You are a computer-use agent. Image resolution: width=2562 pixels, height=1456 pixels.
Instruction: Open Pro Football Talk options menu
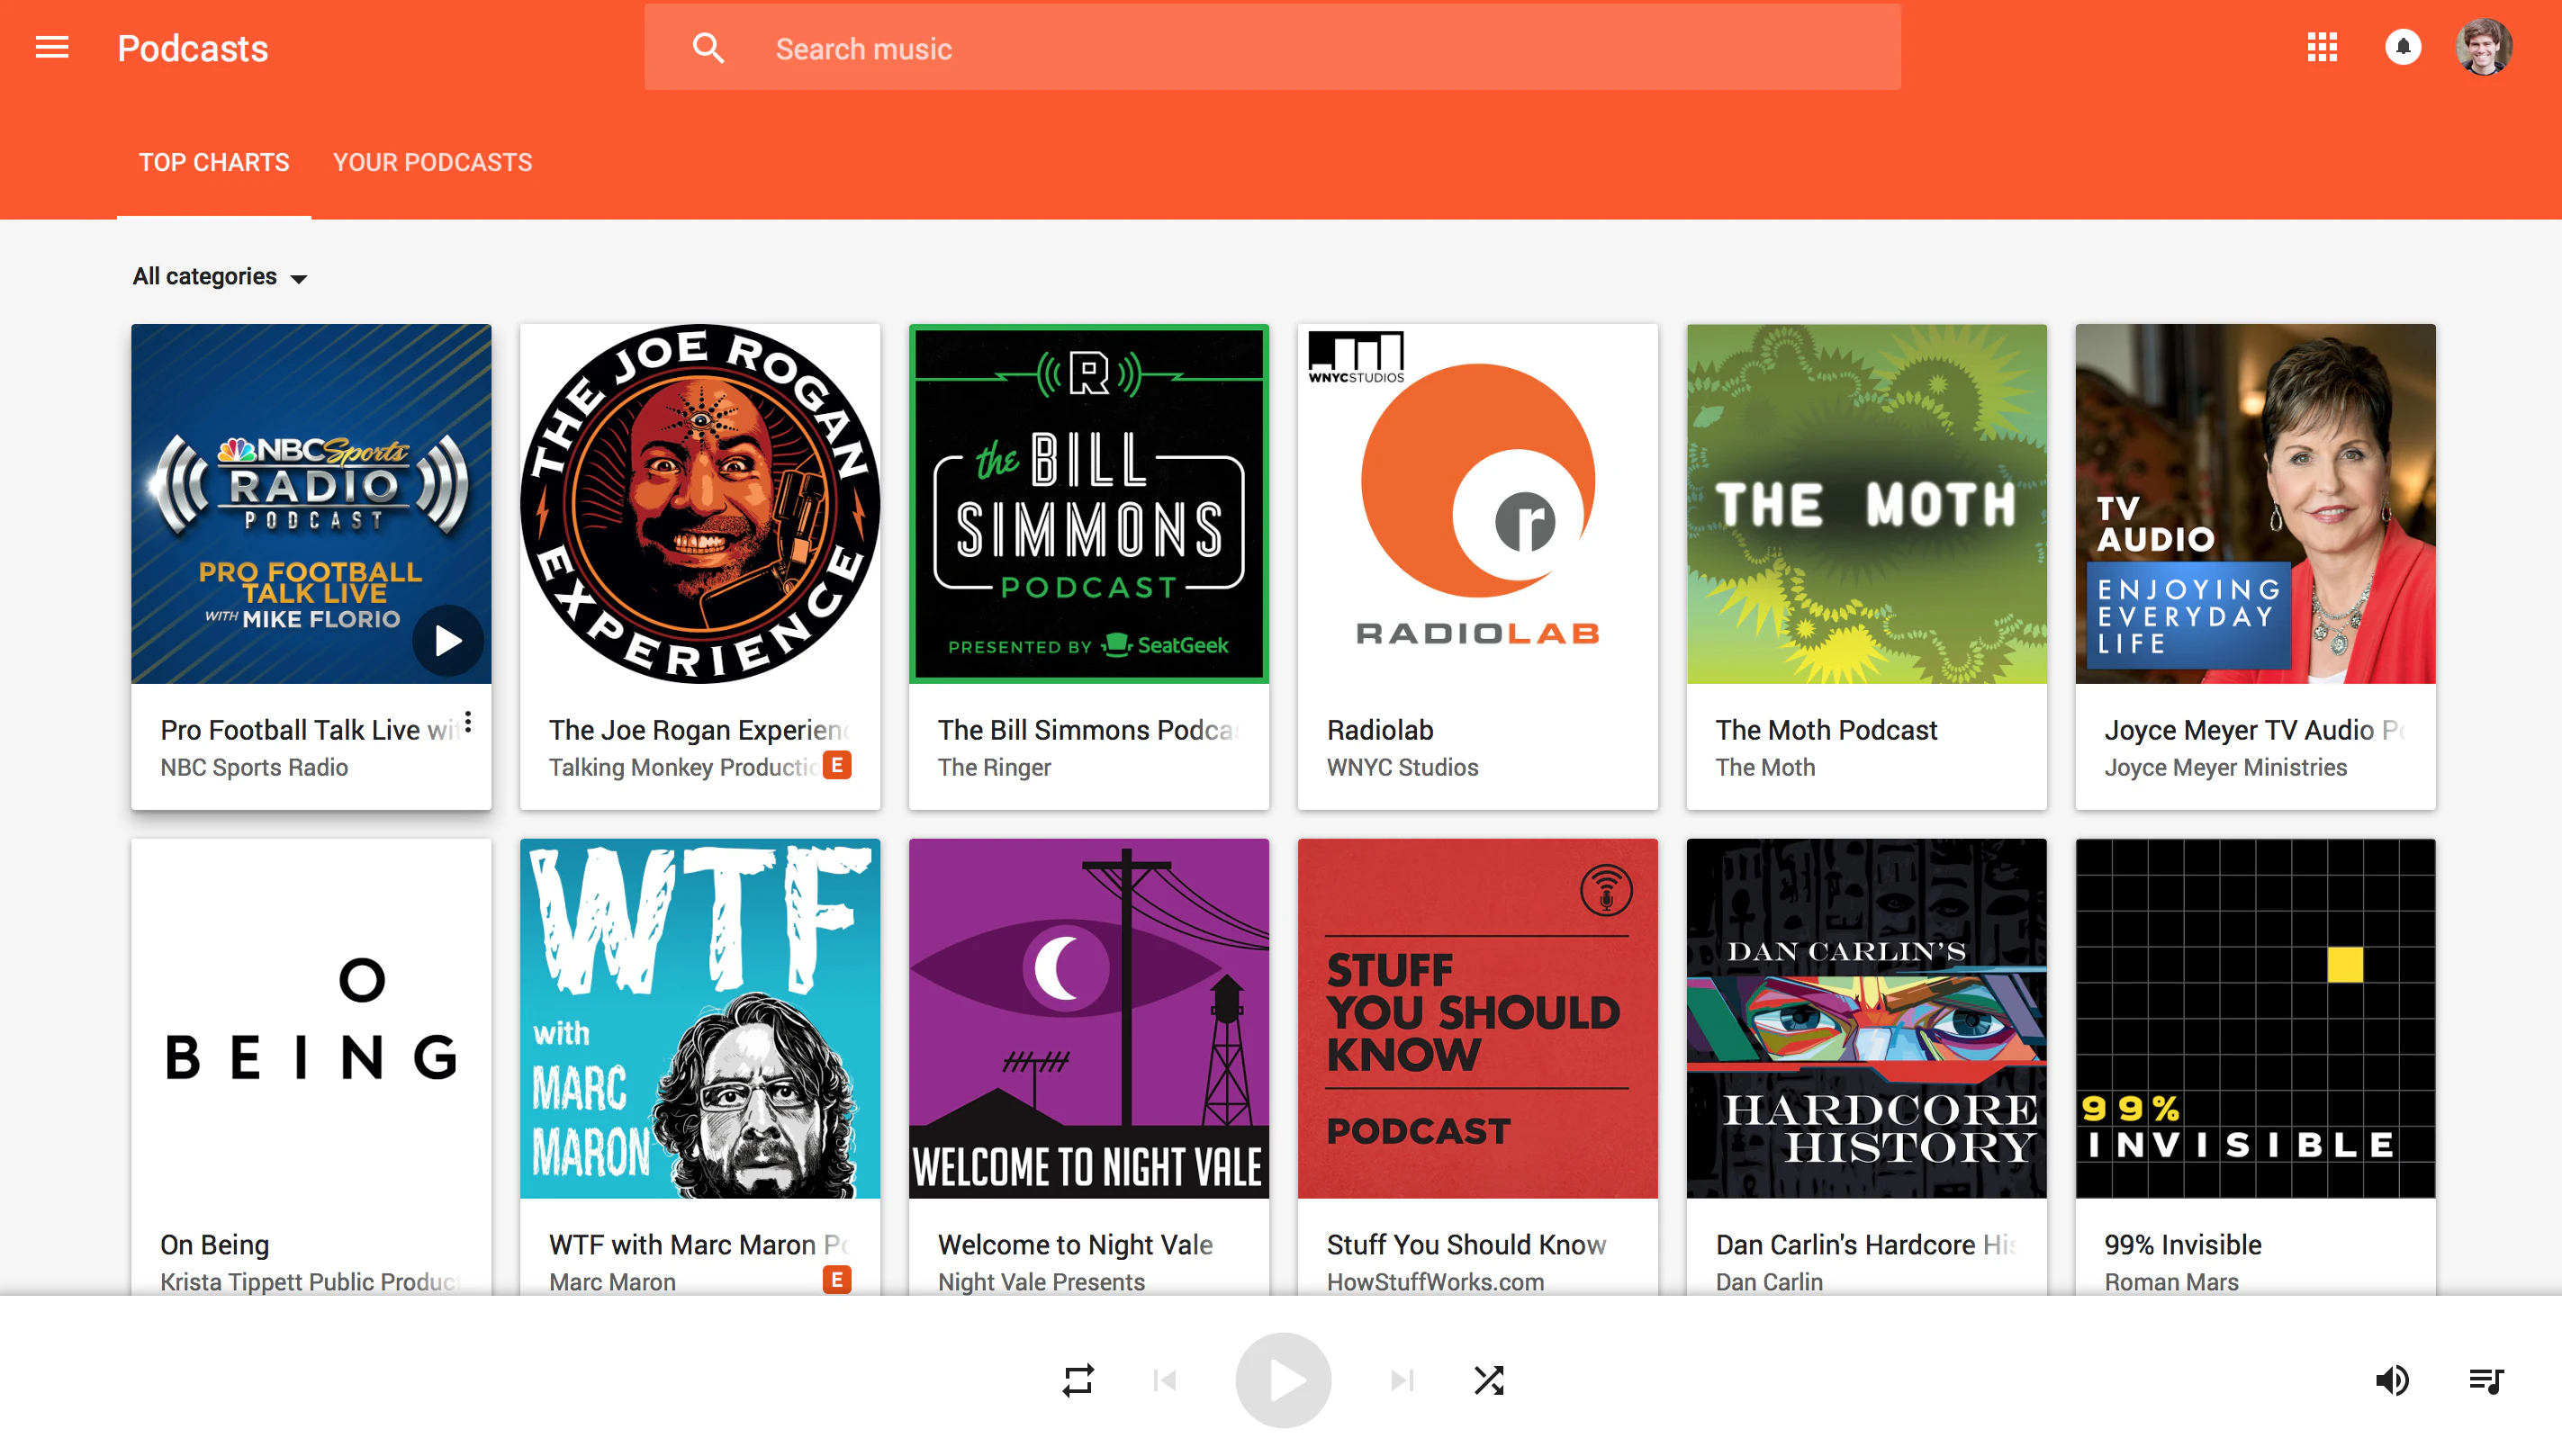tap(468, 723)
